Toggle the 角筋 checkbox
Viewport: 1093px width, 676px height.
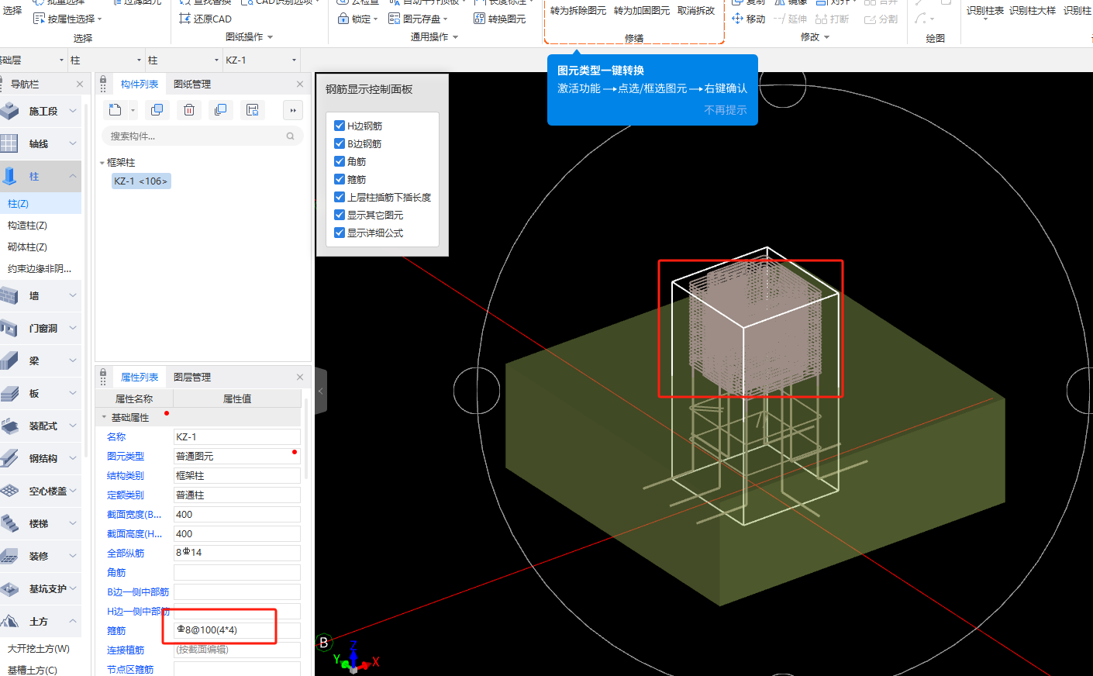[x=340, y=161]
